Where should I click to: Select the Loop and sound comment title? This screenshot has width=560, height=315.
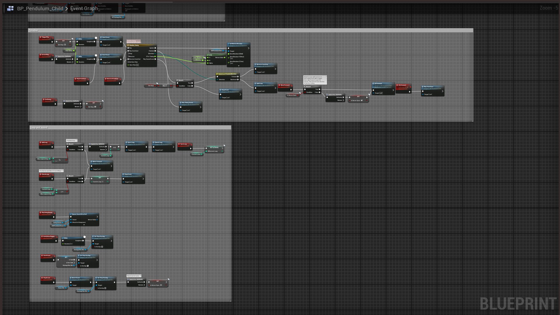click(39, 127)
